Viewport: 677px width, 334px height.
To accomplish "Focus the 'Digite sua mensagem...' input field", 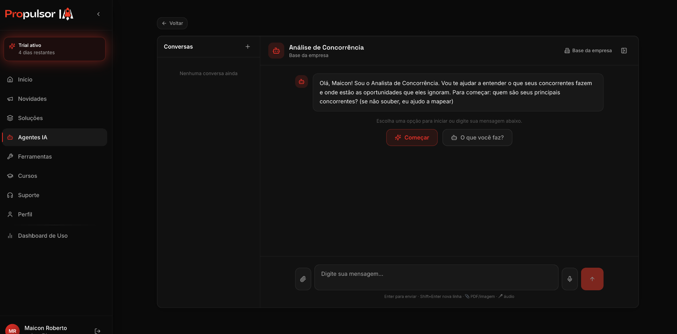I will pos(436,277).
